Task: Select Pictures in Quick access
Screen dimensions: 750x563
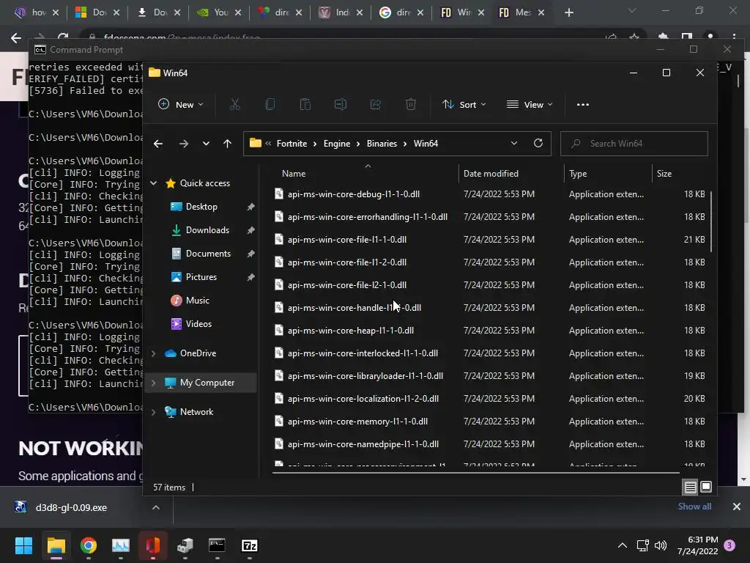Action: click(201, 277)
